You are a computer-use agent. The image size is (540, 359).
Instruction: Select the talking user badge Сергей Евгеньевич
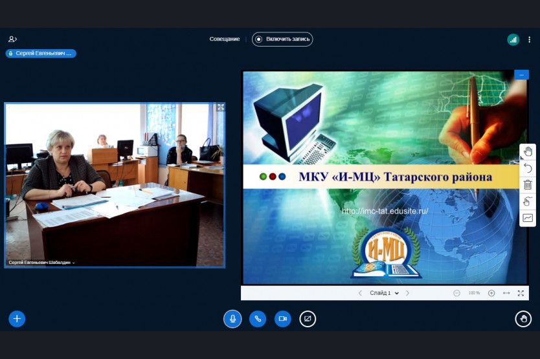[x=41, y=53]
